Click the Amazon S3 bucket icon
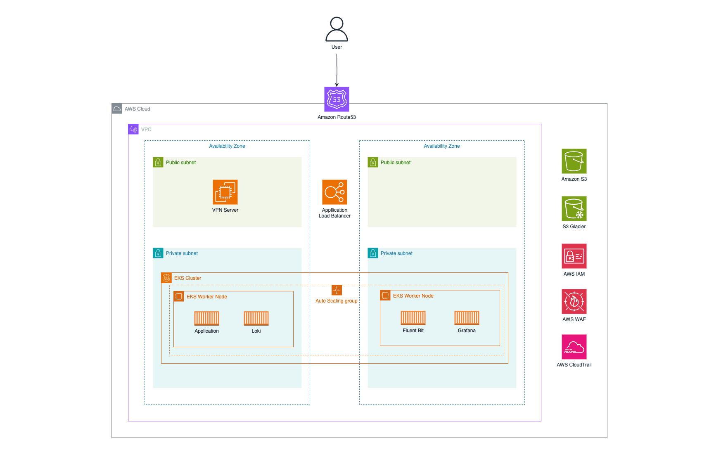The width and height of the screenshot is (702, 454). click(x=574, y=161)
